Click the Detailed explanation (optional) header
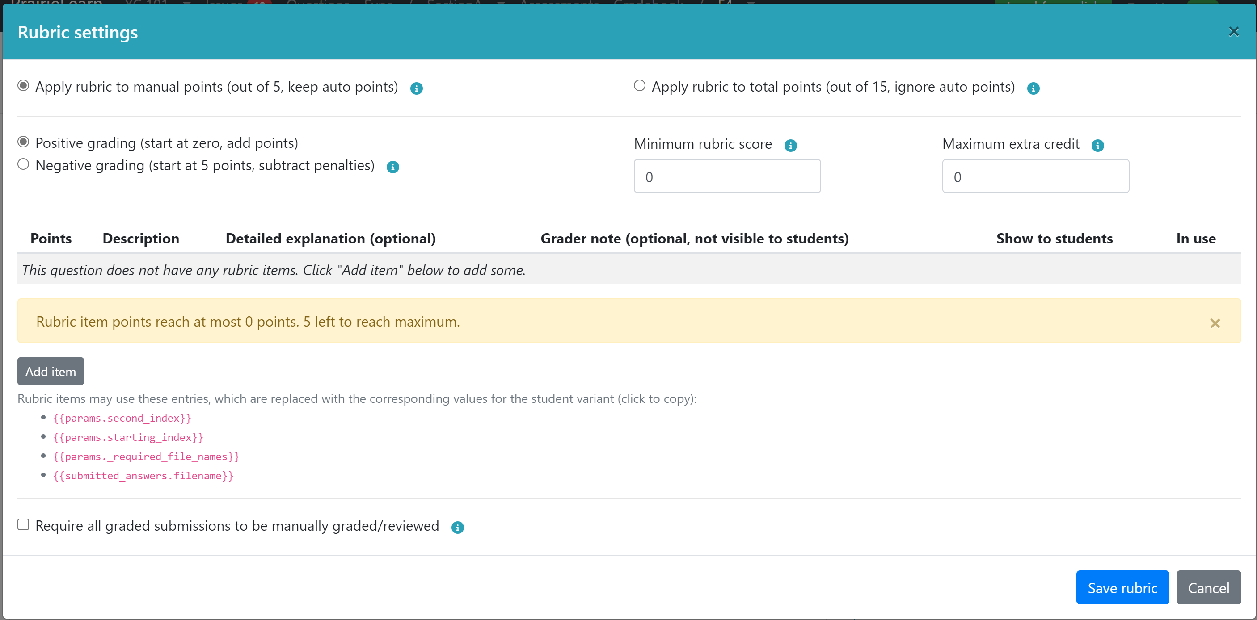 pos(330,239)
